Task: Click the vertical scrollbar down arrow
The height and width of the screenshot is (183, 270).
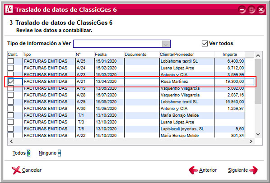Action: pos(258,134)
